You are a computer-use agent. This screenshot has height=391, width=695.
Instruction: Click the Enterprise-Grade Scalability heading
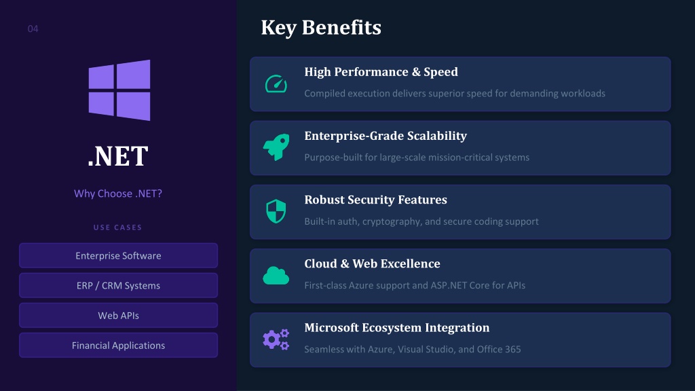(386, 136)
